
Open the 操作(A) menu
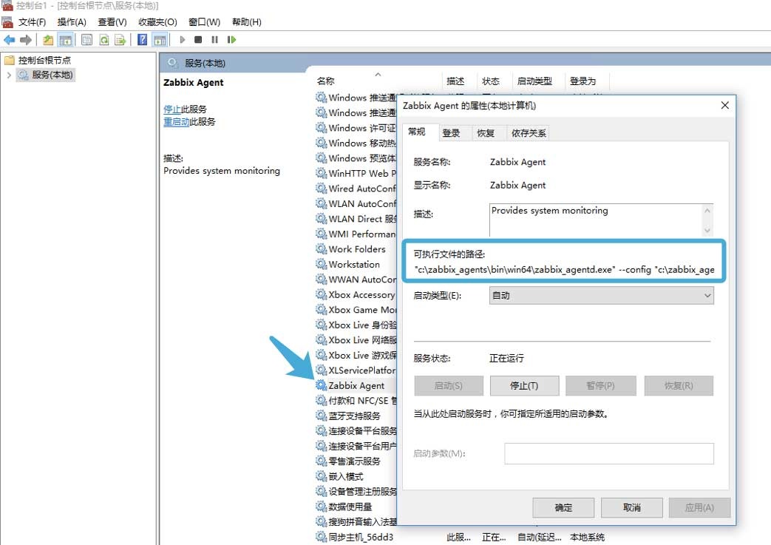72,22
